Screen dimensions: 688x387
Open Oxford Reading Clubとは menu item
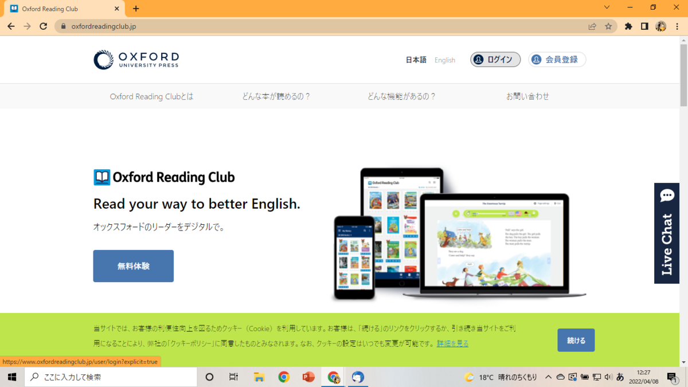pyautogui.click(x=152, y=96)
